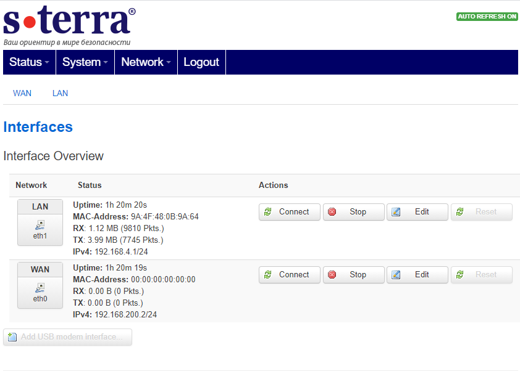Click WAN TX 0.00 B value
The width and height of the screenshot is (520, 371).
(115, 303)
